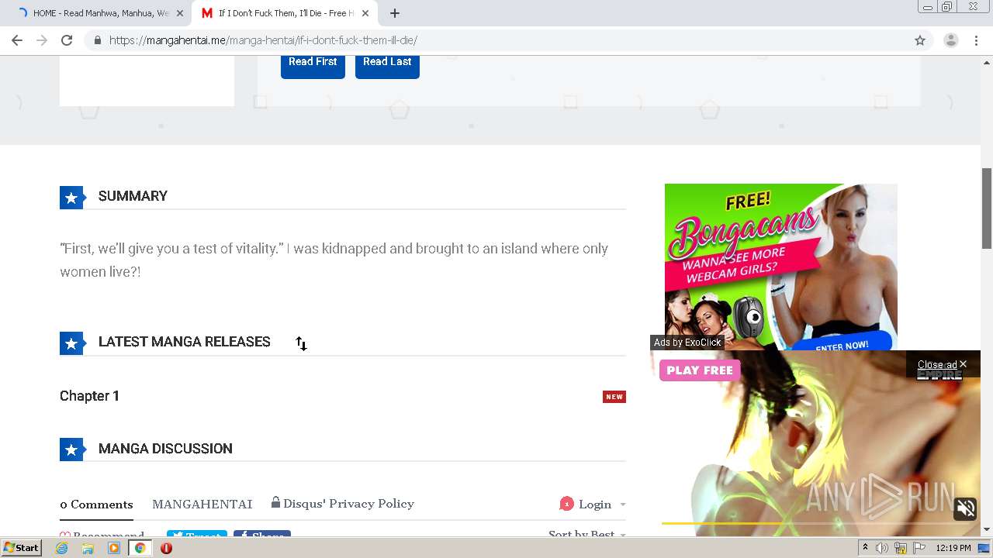
Task: Click the browser forward arrow
Action: 42,40
